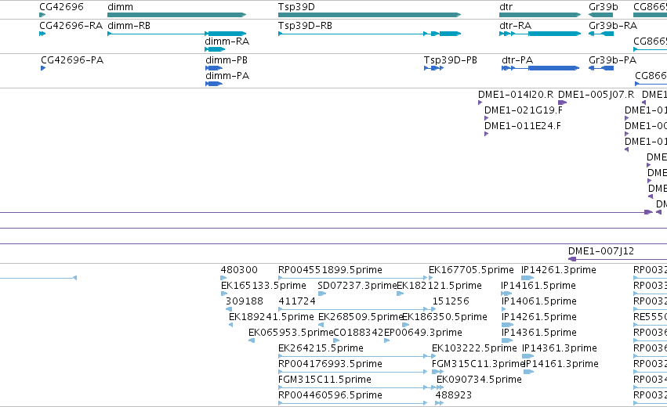
Task: Click IP14061.5prime EST
Action: pos(504,309)
